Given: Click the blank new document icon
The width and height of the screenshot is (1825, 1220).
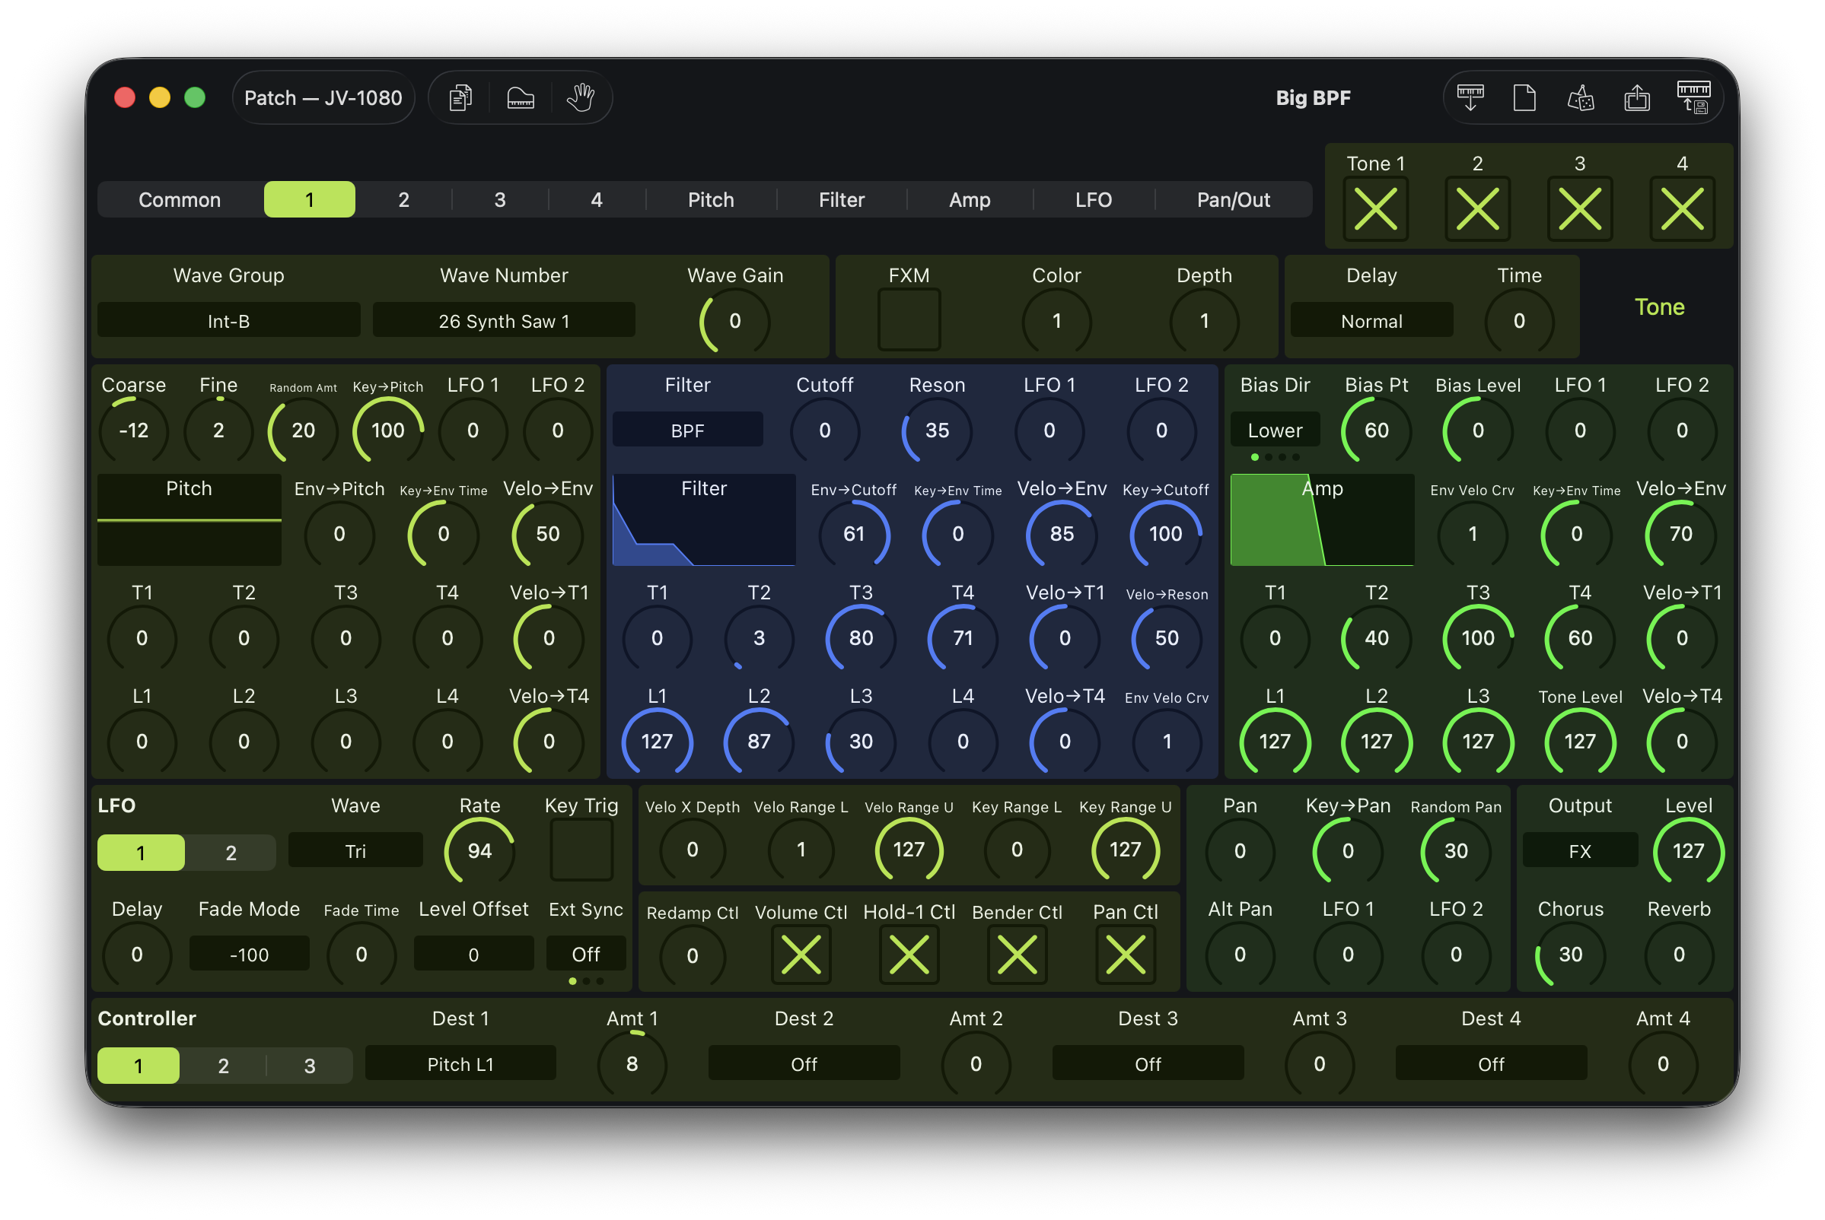Looking at the screenshot, I should pos(1524,98).
